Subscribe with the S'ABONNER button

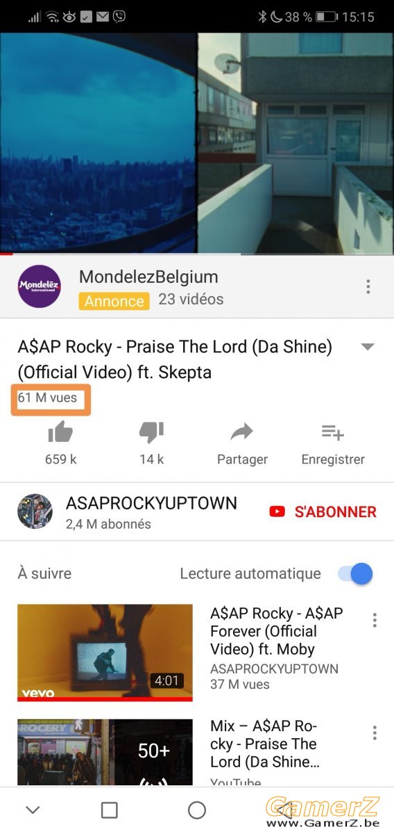click(x=323, y=512)
